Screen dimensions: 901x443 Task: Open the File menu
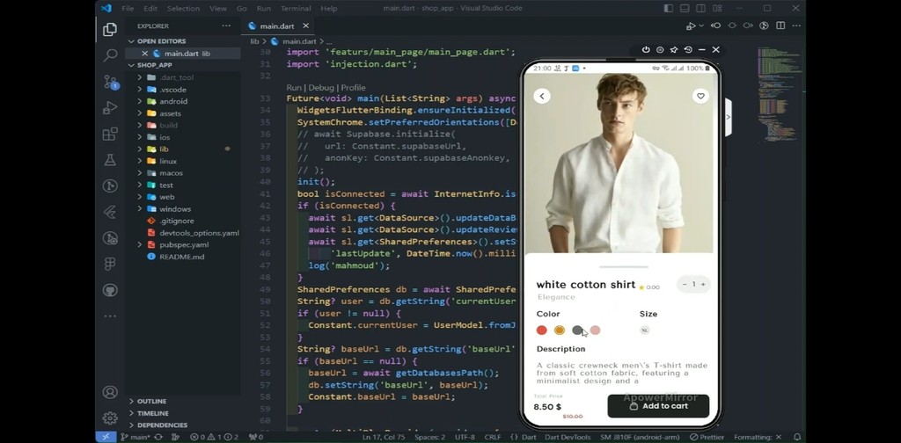click(128, 9)
